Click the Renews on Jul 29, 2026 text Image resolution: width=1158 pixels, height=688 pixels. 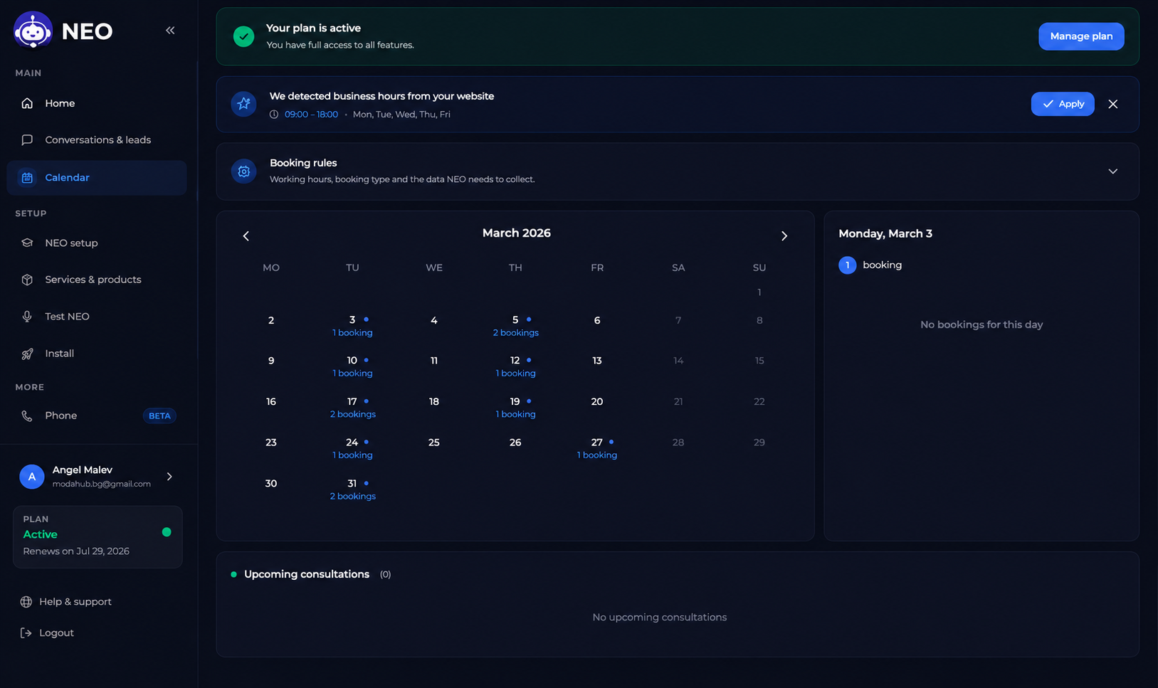(76, 551)
